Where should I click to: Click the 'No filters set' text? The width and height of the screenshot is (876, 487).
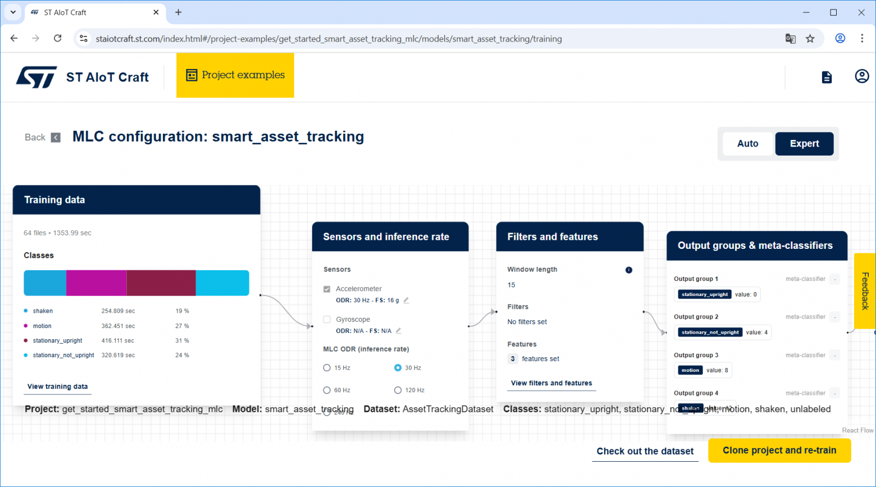coord(527,322)
